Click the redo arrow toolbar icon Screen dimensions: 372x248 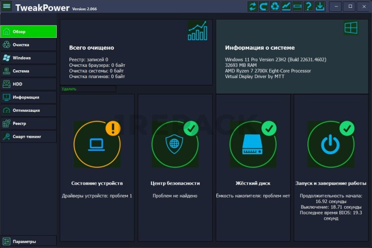coord(264,6)
